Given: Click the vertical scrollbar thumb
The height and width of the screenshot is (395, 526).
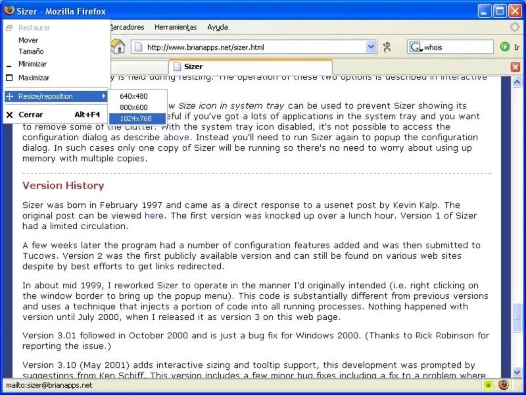Looking at the screenshot, I should pyautogui.click(x=517, y=317).
